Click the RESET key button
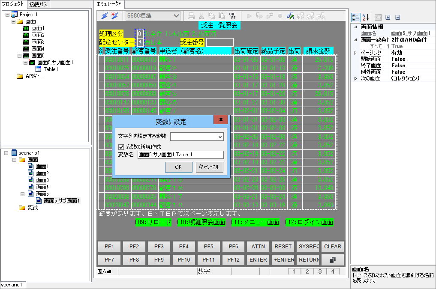This screenshot has height=289, width=436. 283,247
